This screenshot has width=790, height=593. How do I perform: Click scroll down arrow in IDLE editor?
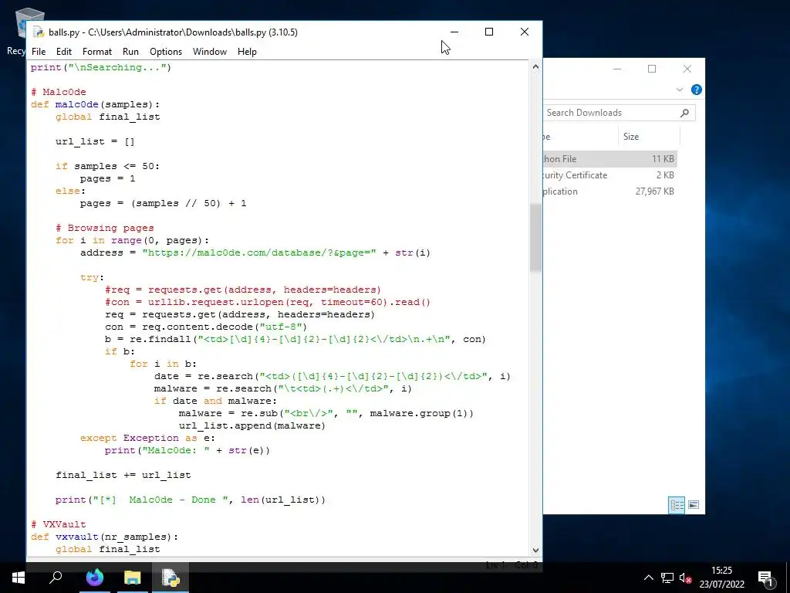coord(535,550)
